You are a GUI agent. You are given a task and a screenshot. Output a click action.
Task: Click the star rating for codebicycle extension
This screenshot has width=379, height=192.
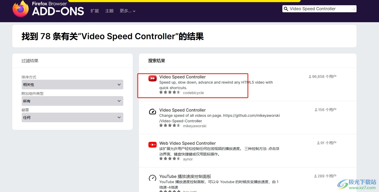click(170, 92)
